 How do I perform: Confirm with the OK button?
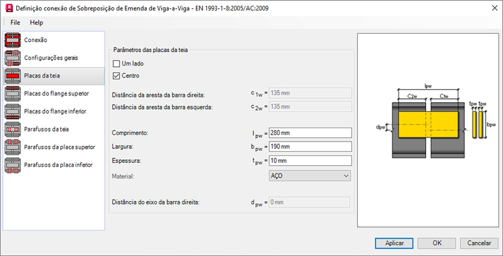(437, 243)
